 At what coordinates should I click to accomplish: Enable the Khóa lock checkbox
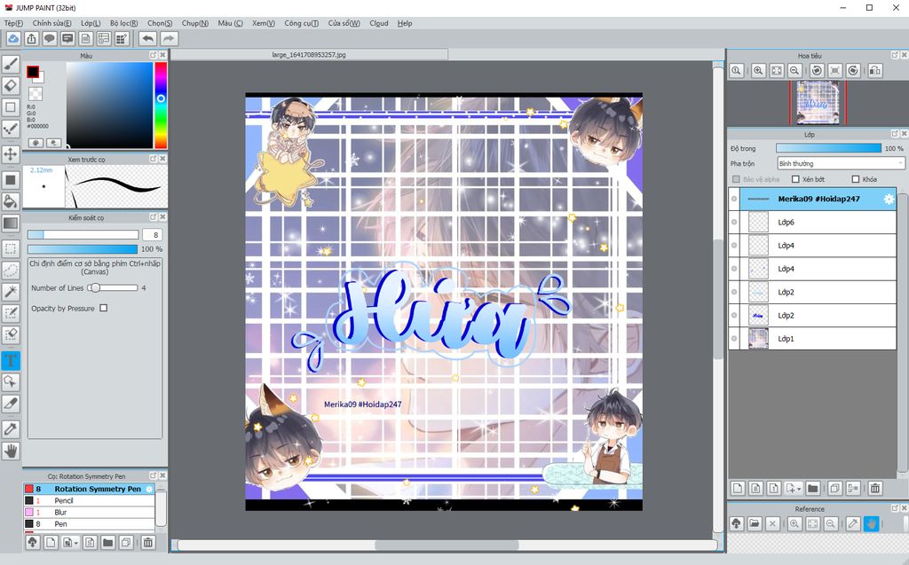(855, 179)
